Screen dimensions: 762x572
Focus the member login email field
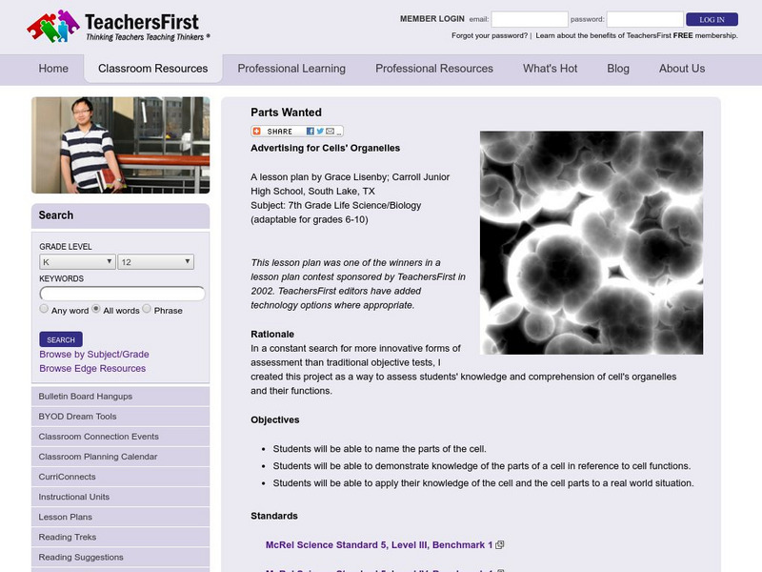(530, 19)
